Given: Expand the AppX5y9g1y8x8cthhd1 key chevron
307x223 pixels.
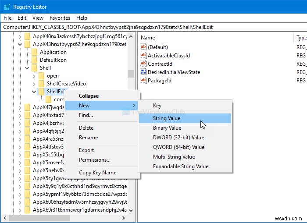Looking at the screenshot, I should 20,187.
